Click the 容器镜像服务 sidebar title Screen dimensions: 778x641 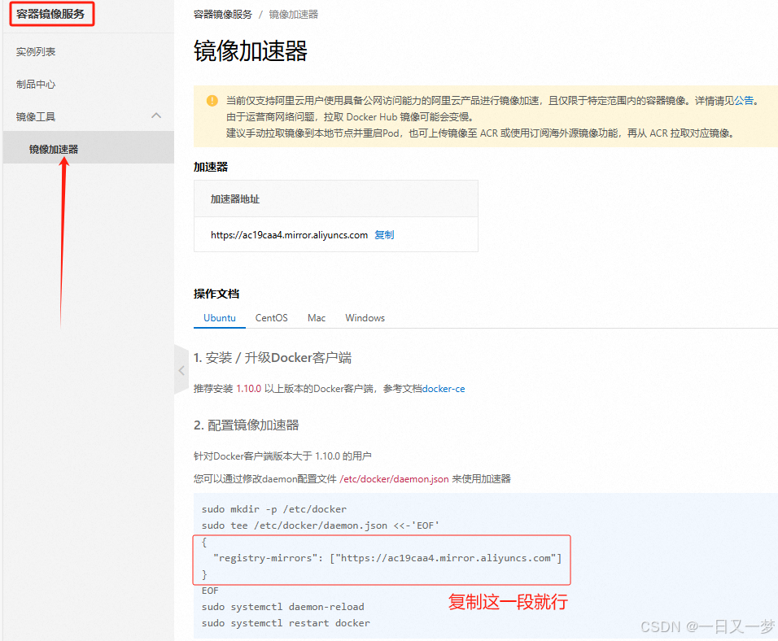[50, 14]
